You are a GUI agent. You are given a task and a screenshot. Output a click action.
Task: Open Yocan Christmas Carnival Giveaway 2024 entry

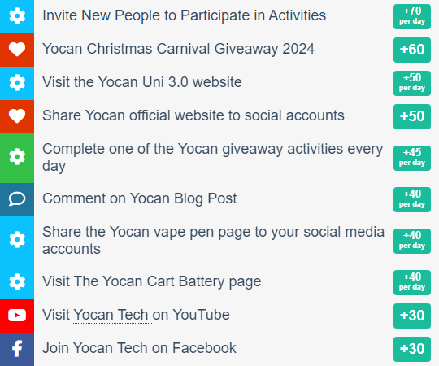178,49
